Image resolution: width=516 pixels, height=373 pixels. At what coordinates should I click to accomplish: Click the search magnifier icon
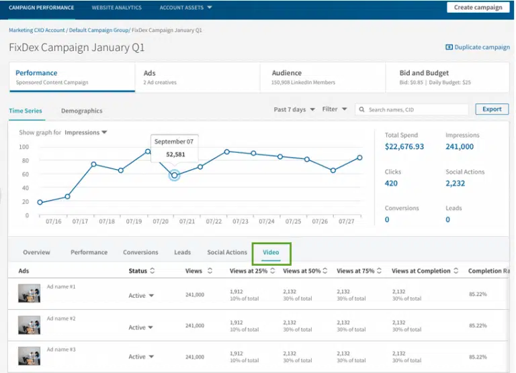[362, 109]
